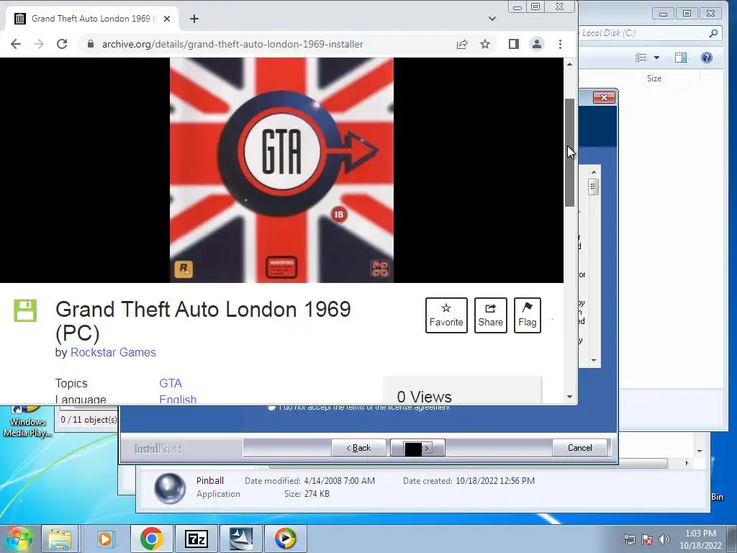Cancel the InstallShield wizard
This screenshot has width=737, height=553.
click(x=579, y=448)
